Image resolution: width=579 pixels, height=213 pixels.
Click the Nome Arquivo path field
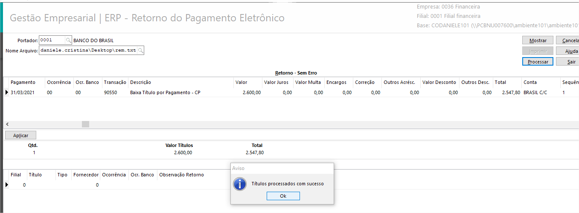[88, 50]
